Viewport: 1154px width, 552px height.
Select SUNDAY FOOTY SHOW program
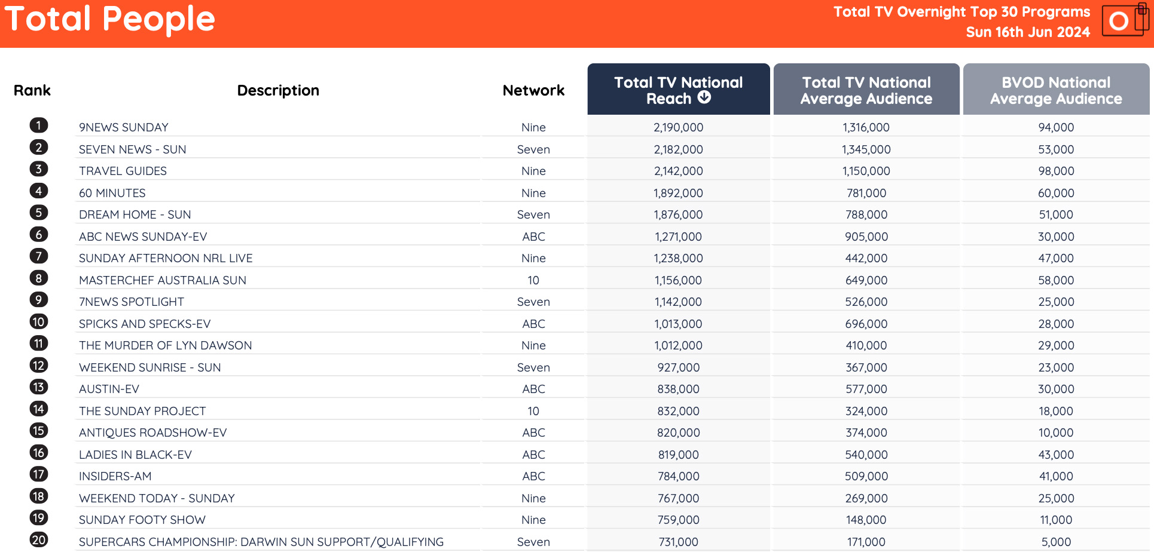(x=142, y=520)
